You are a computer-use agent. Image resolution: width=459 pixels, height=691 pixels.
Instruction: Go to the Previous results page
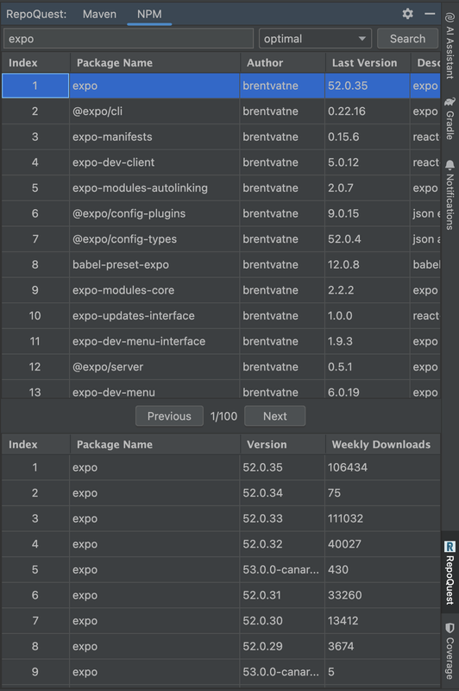[x=169, y=416]
